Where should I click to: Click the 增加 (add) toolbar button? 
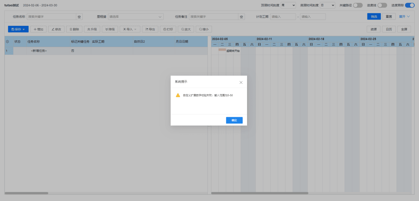[39, 29]
